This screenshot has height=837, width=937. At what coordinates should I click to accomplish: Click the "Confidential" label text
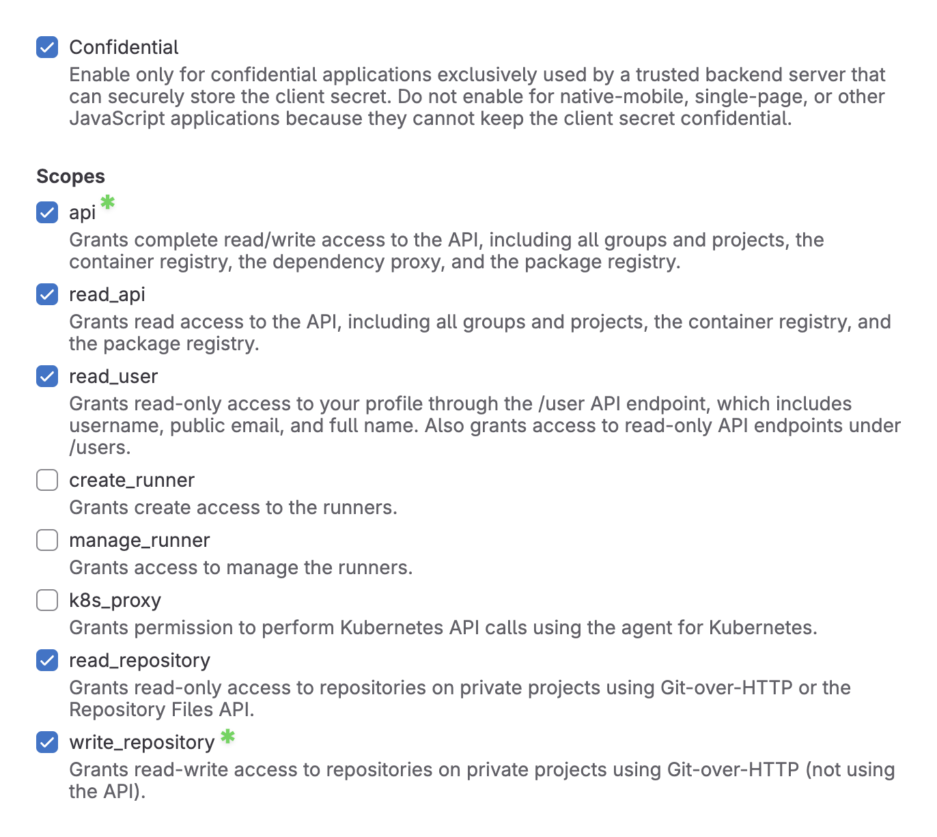[x=124, y=47]
